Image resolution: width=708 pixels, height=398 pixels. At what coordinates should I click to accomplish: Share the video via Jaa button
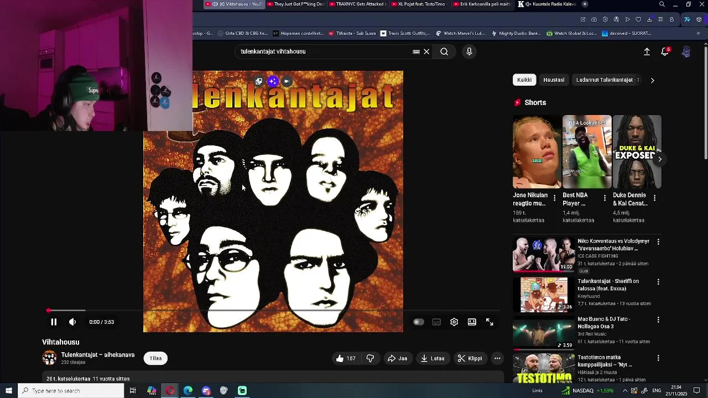pos(397,358)
